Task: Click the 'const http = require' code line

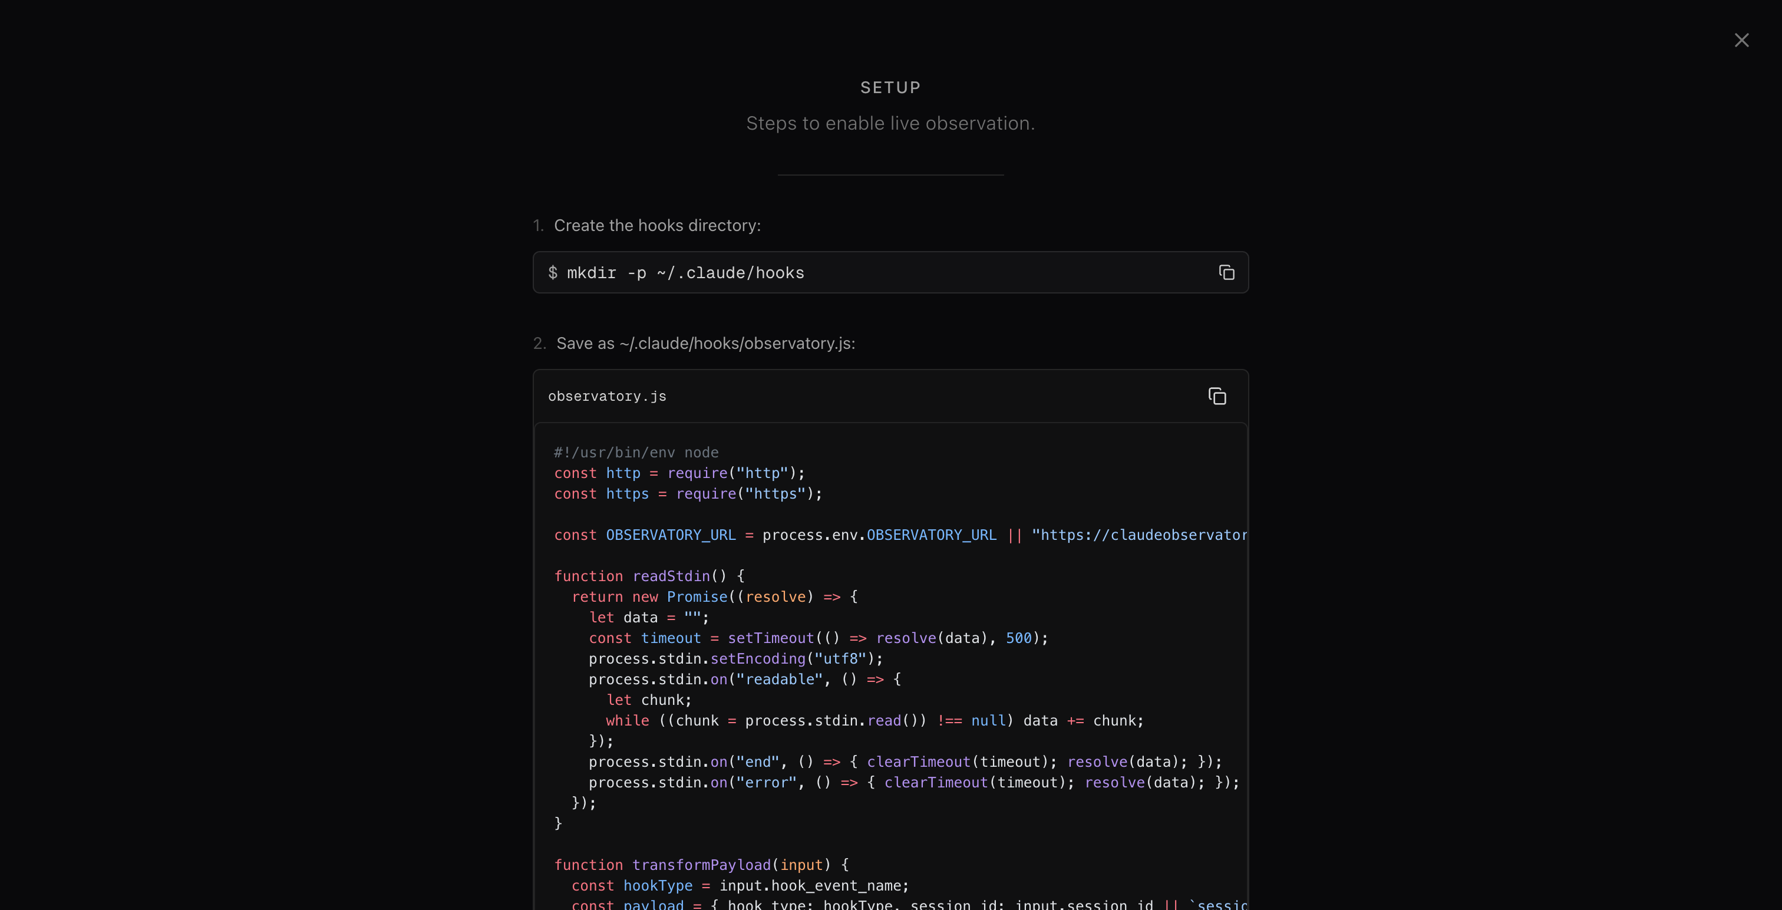Action: (x=679, y=473)
